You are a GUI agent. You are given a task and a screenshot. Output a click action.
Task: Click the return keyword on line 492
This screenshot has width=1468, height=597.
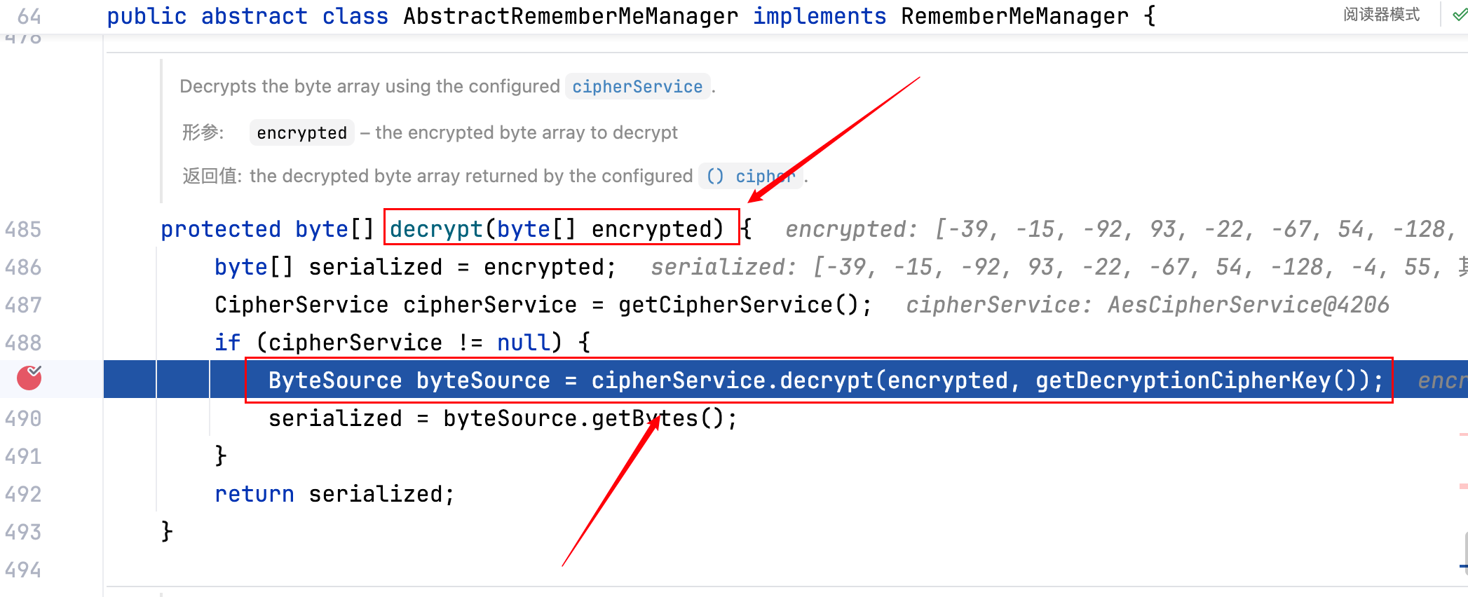pos(254,495)
